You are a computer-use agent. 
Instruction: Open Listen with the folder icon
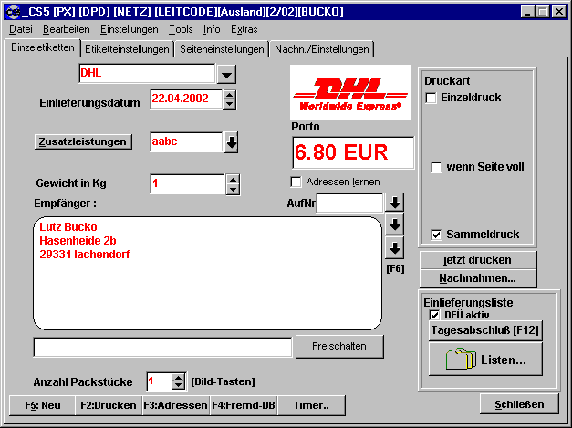point(485,360)
